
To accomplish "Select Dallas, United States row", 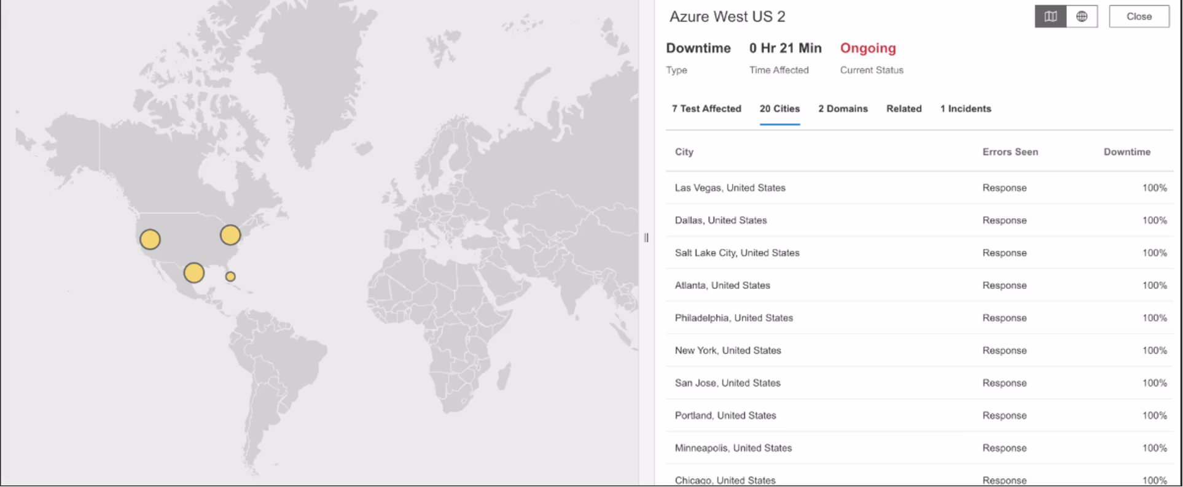I will [919, 220].
